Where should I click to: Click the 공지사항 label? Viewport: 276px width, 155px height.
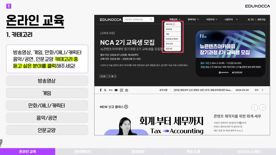pos(163,90)
